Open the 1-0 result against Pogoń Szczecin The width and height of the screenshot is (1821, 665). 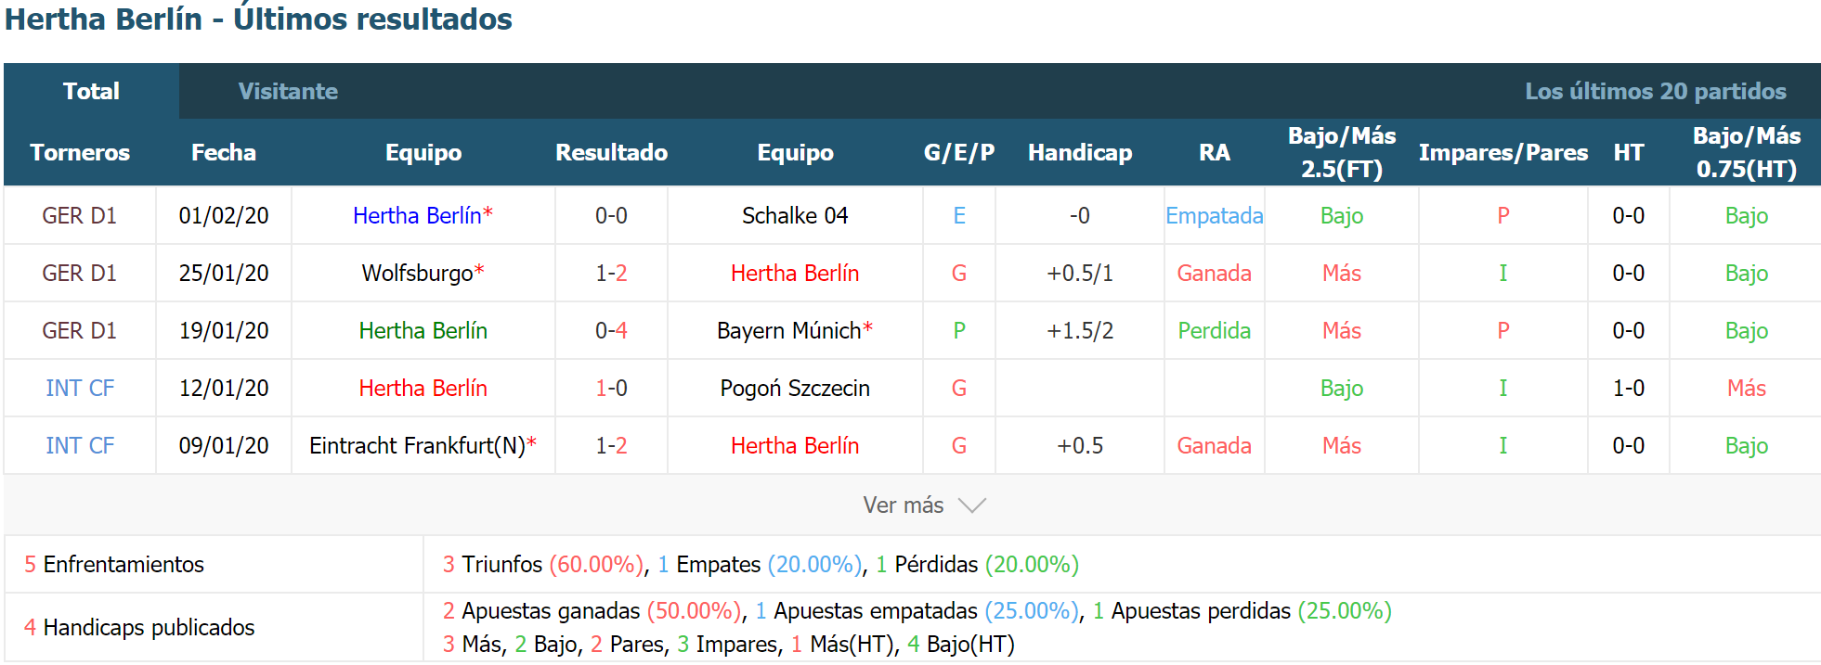611,388
